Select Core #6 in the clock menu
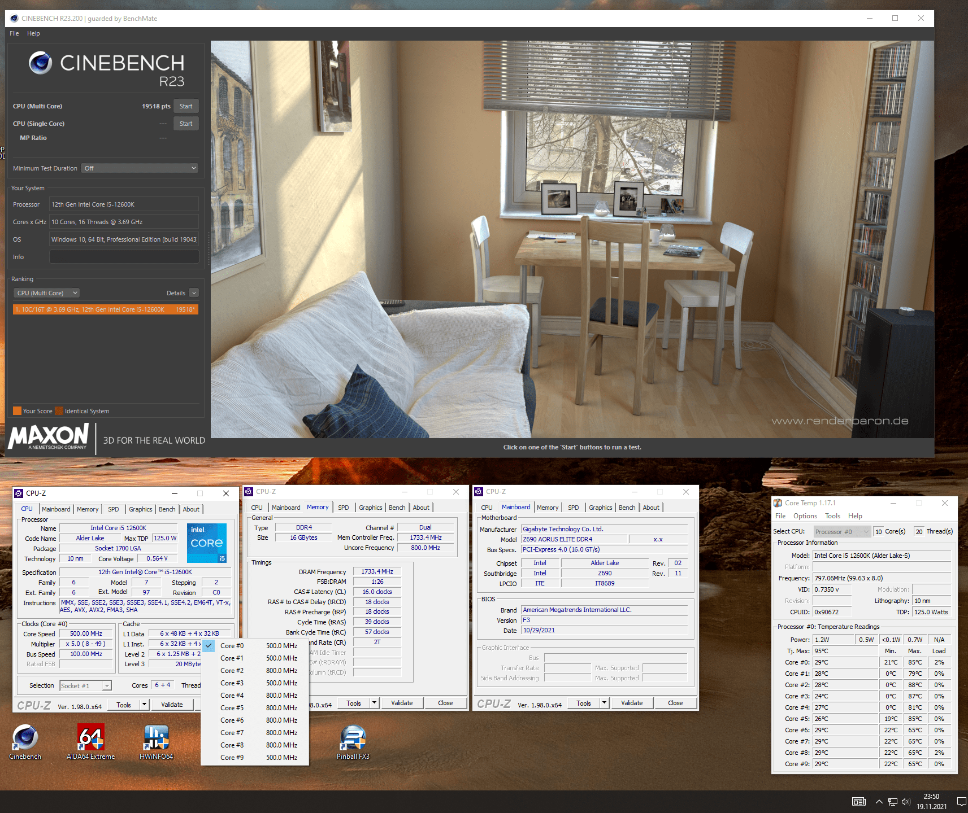 pos(255,720)
